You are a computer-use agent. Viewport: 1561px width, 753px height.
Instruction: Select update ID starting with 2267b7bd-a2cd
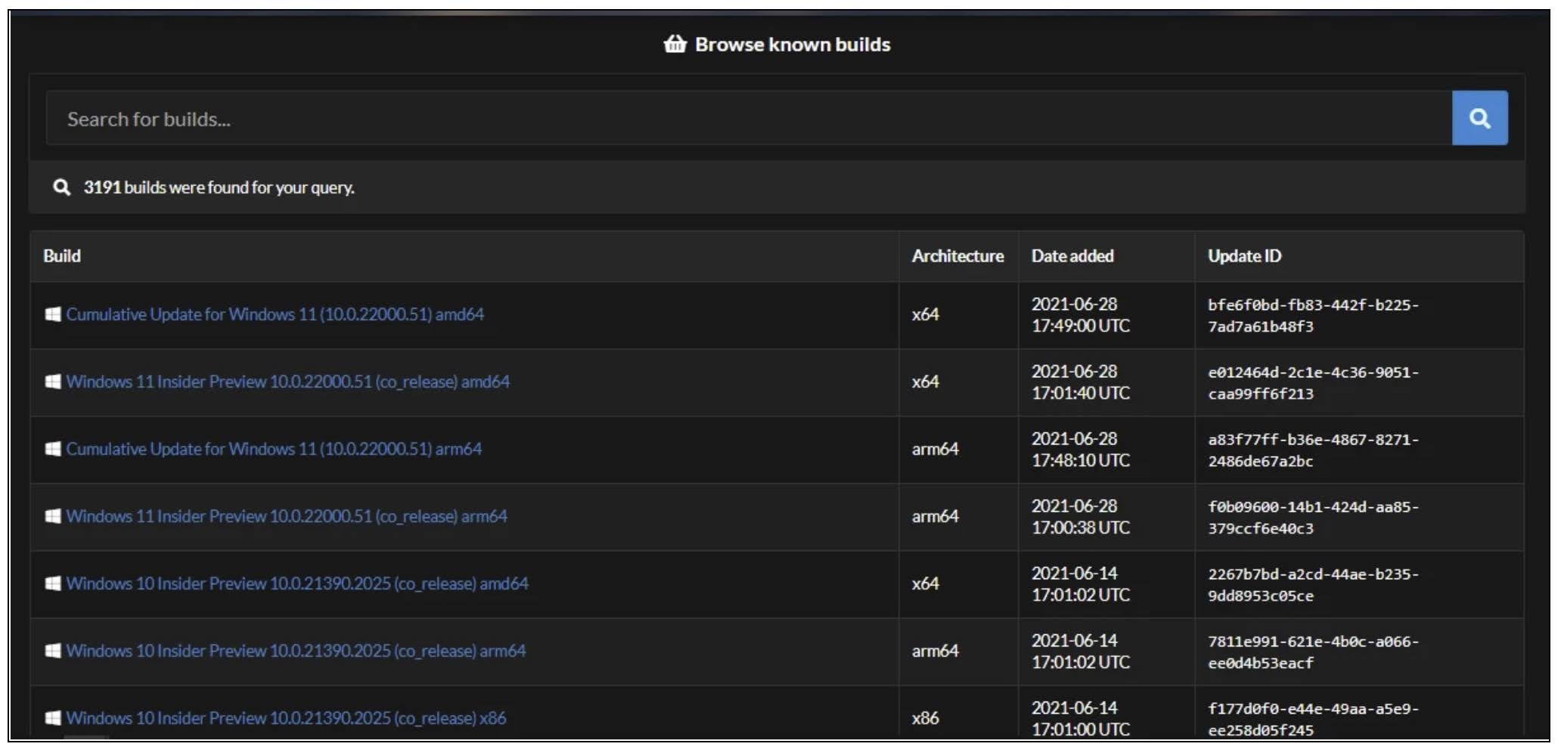(1313, 585)
